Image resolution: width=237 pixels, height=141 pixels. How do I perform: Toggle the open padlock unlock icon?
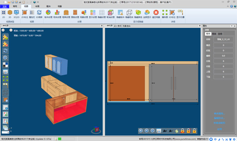coord(194,131)
